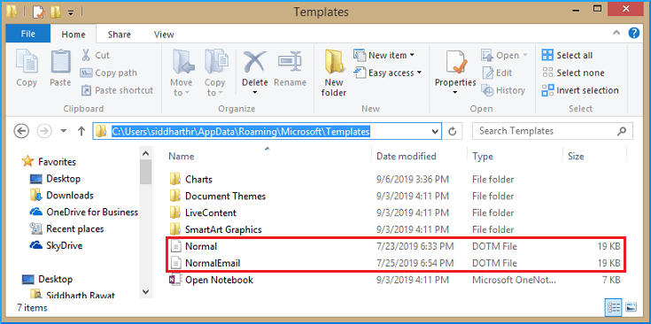Select Favorites in the navigation pane
The height and width of the screenshot is (324, 651).
click(x=49, y=161)
